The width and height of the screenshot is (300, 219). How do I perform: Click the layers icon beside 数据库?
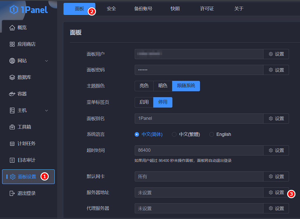(x=12, y=77)
